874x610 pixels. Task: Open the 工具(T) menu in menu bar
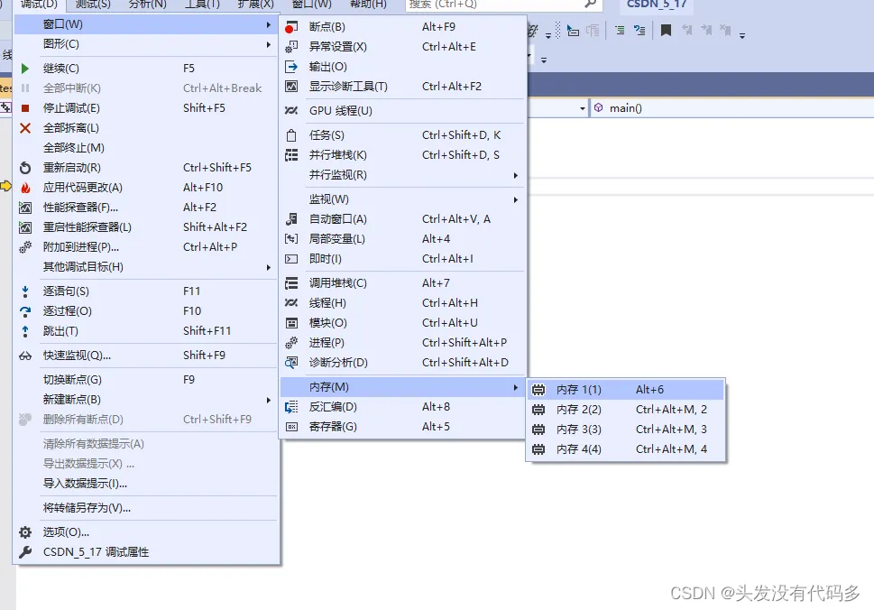click(202, 5)
